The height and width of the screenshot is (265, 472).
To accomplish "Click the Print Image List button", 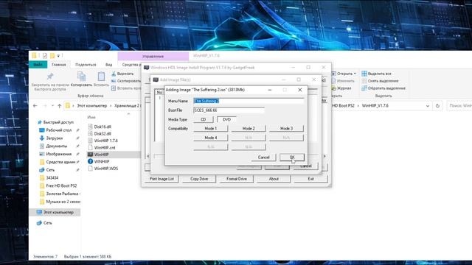I will coord(162,179).
